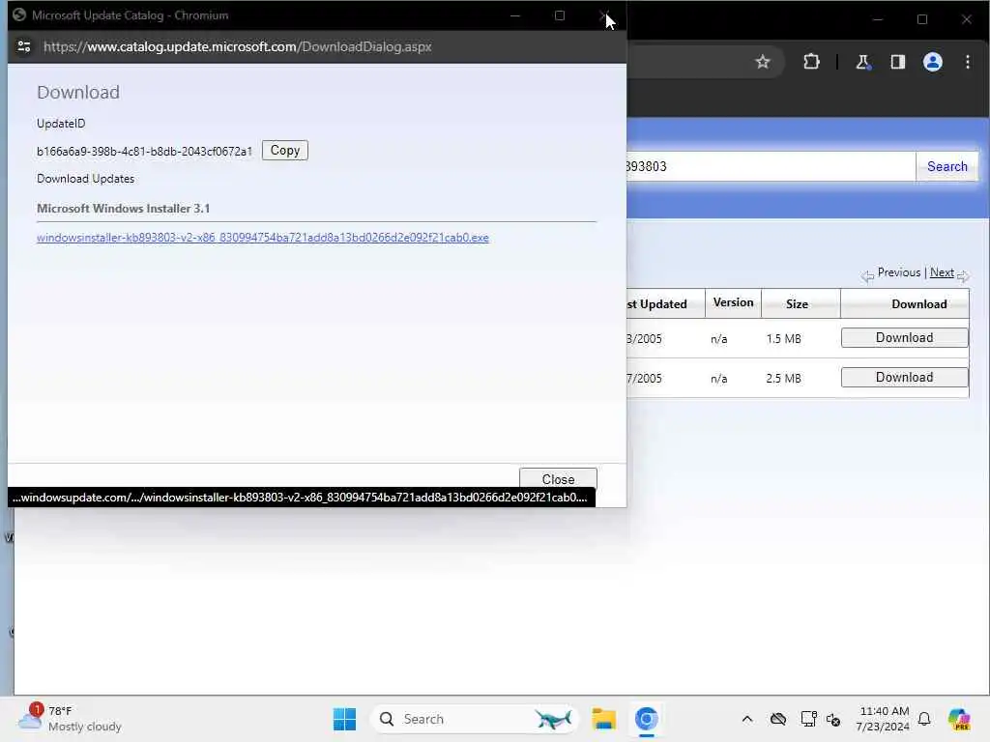Go to Next results page
This screenshot has width=990, height=742.
point(942,272)
